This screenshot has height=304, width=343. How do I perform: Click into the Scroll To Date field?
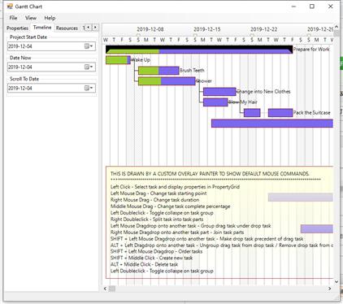click(x=51, y=88)
